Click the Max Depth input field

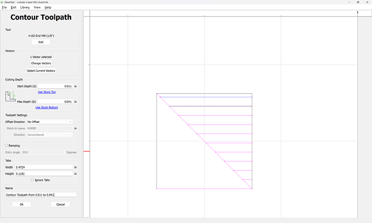[x=55, y=101]
